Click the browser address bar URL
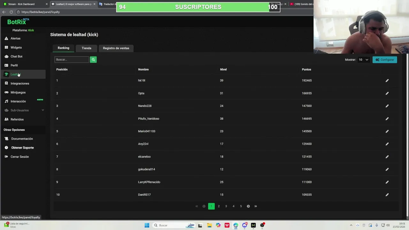Screen dimensions: 409x230 41,12
